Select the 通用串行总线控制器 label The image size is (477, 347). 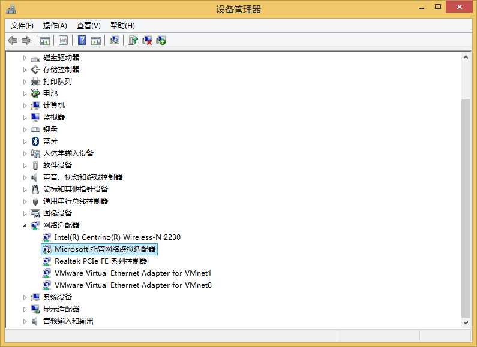point(76,201)
